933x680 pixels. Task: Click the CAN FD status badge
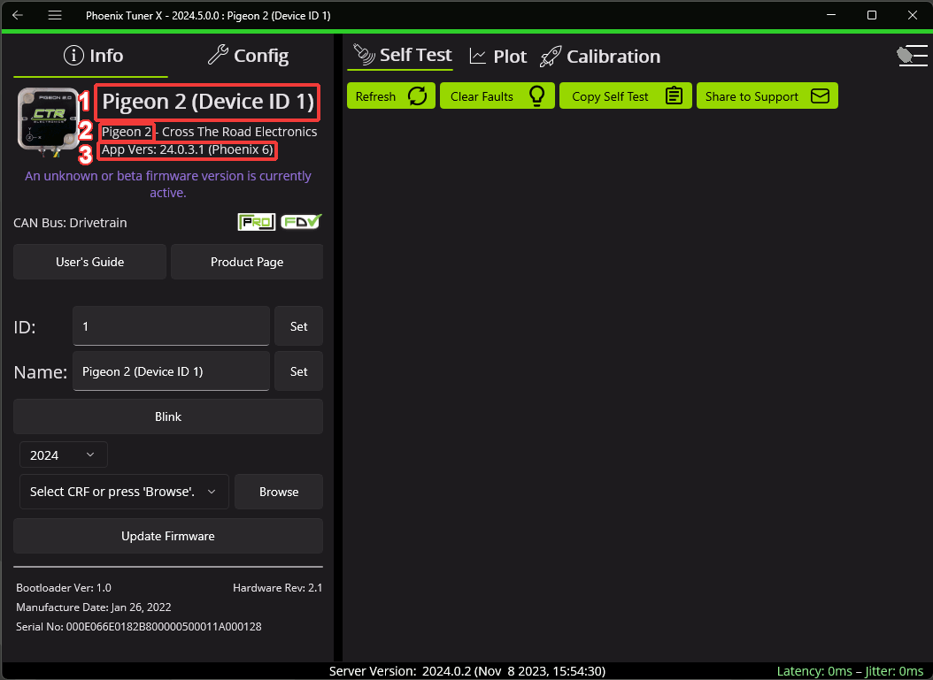tap(301, 222)
